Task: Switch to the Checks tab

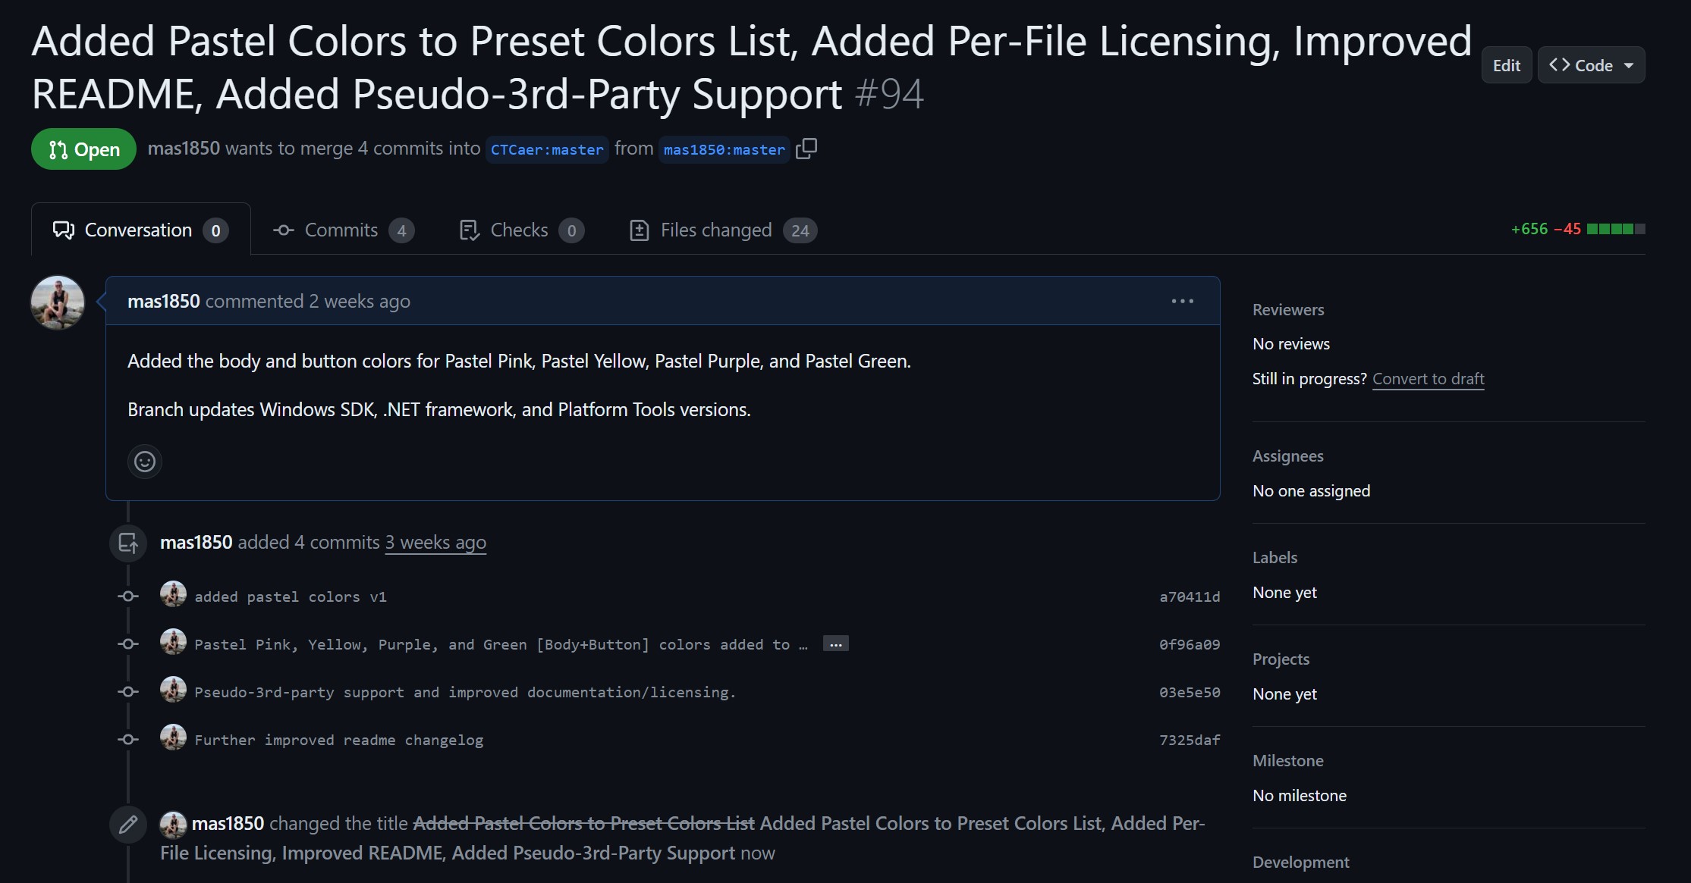Action: 522,230
